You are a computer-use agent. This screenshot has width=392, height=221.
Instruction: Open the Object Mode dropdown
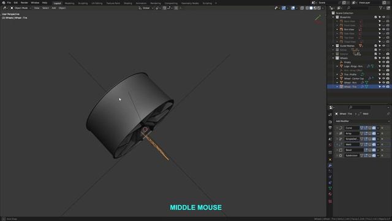[21, 8]
